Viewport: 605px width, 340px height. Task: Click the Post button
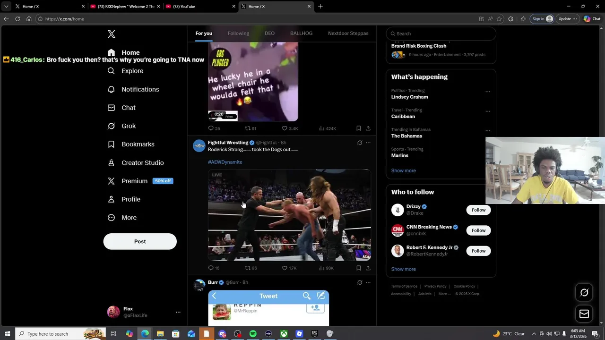tap(140, 241)
